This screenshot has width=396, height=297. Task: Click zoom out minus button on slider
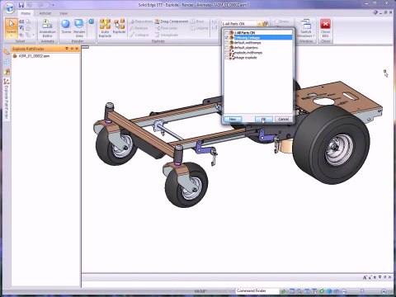point(344,291)
